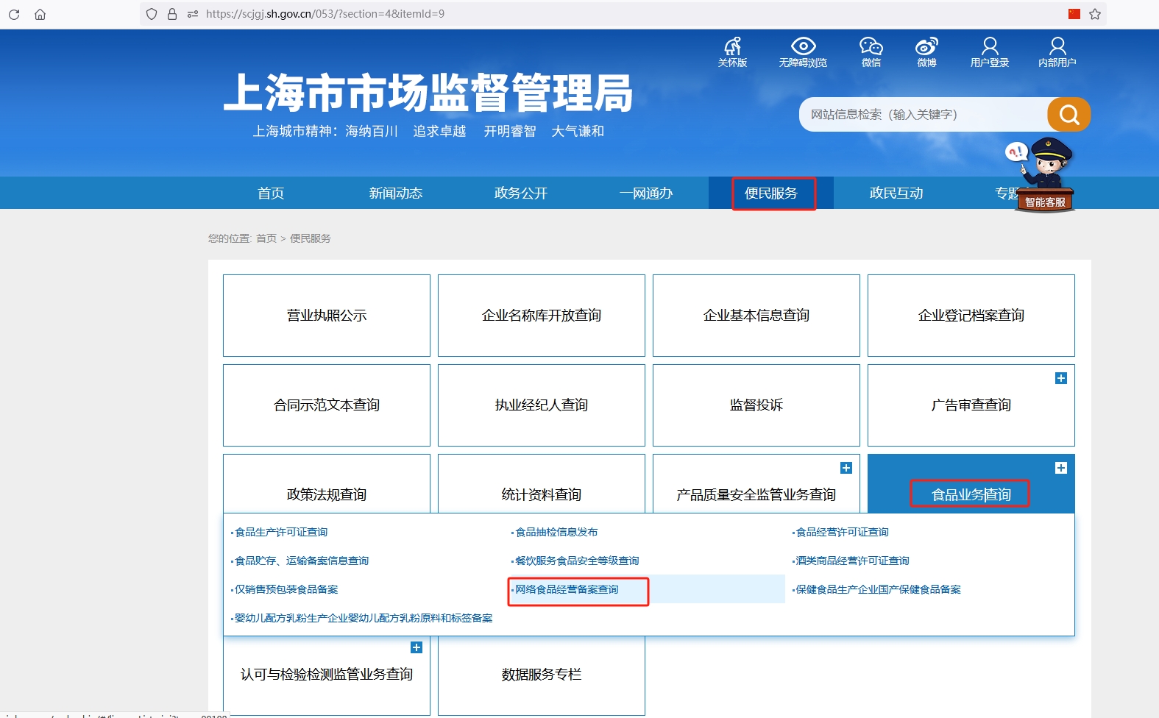Open the 微博 Weibo icon
This screenshot has height=718, width=1159.
point(926,47)
